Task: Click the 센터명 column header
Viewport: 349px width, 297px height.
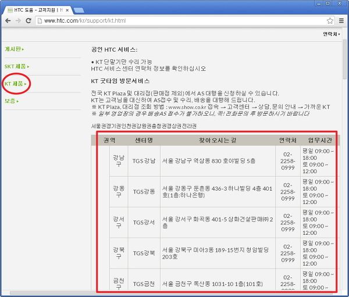Action: coord(144,140)
